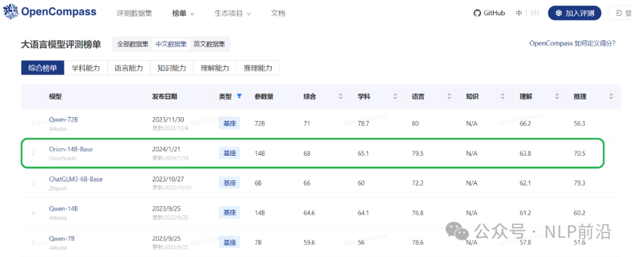Click the OrionStarAI developer name

[62, 157]
